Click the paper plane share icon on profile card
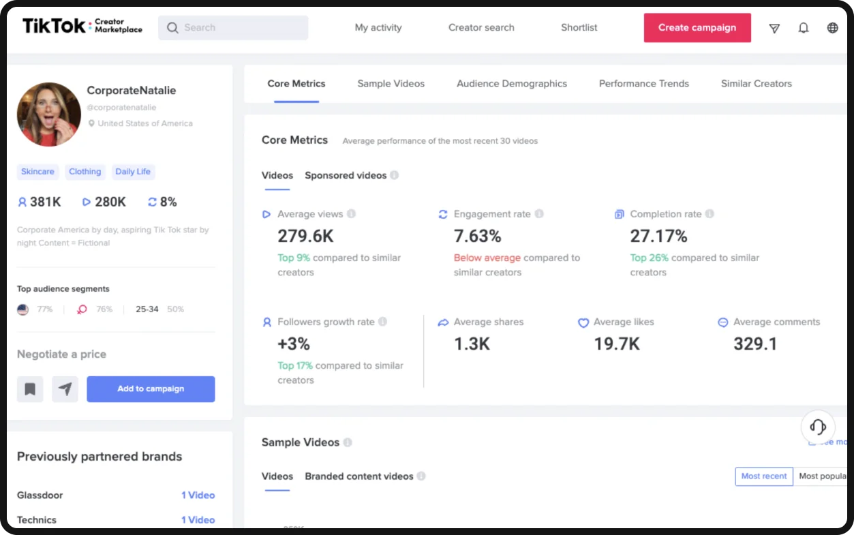This screenshot has height=535, width=854. [x=65, y=388]
